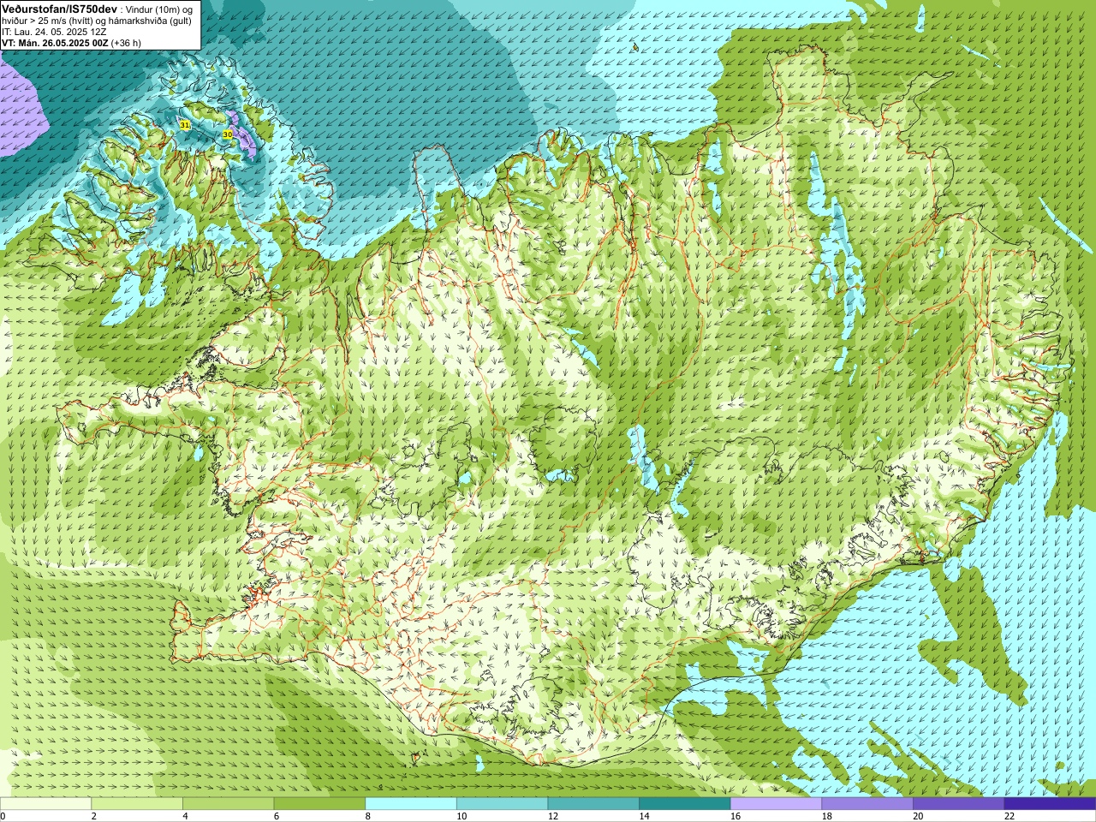Select the light green 2–4 m/s legend swatch
The width and height of the screenshot is (1096, 822).
[x=137, y=804]
